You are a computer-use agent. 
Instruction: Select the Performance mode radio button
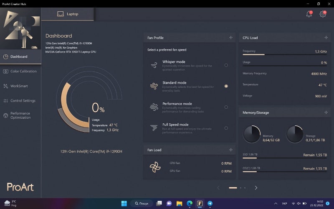pyautogui.click(x=226, y=107)
